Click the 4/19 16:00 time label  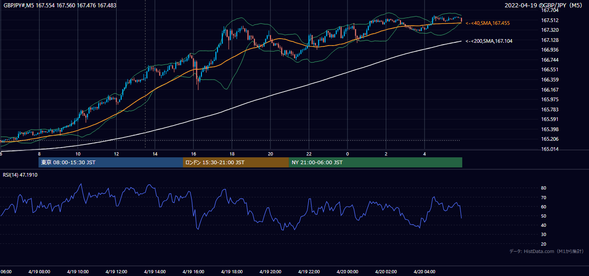(193, 272)
